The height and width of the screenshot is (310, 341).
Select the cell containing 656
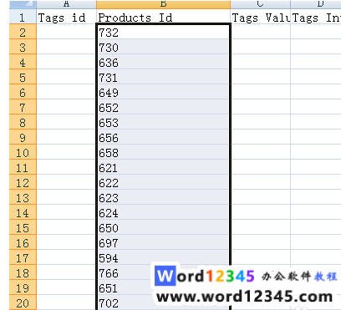(164, 137)
